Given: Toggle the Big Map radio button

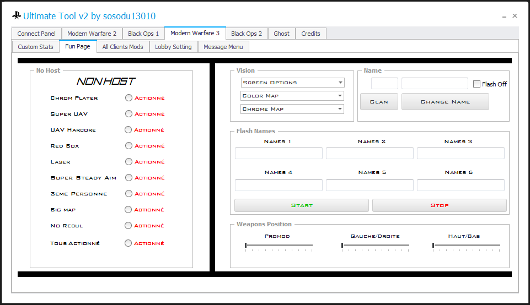Looking at the screenshot, I should [x=128, y=210].
